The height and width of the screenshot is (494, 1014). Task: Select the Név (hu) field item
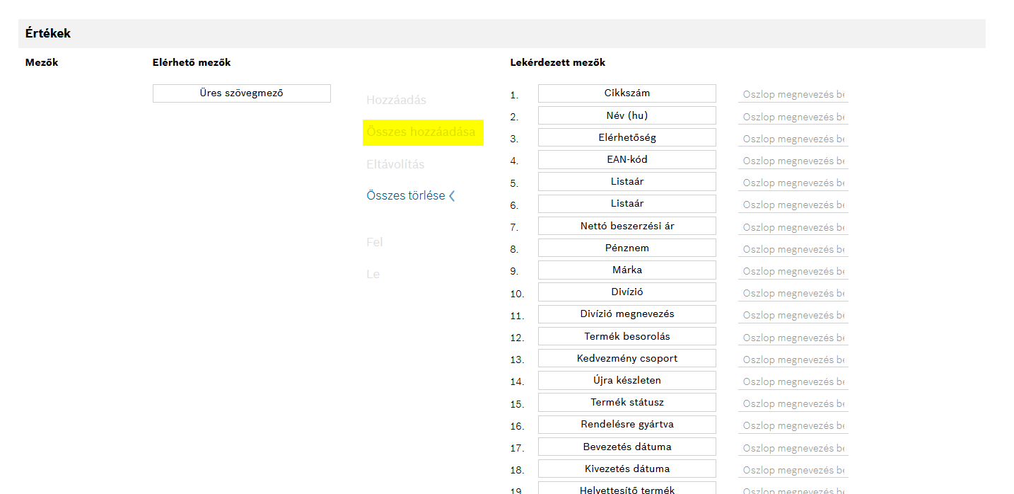coord(627,115)
